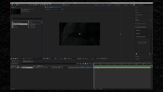Select the Paper Texture timeline tab
Image resolution: width=163 pixels, height=92 pixels.
(x=28, y=61)
